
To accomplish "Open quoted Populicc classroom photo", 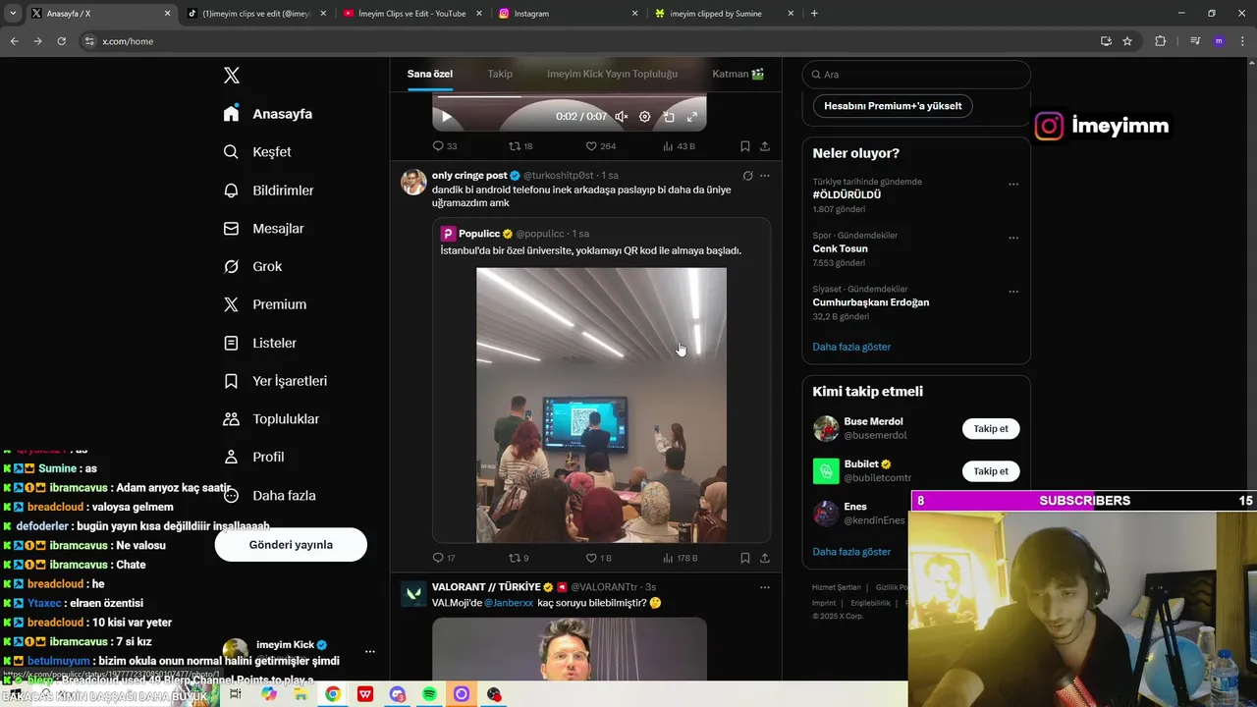I will point(602,405).
